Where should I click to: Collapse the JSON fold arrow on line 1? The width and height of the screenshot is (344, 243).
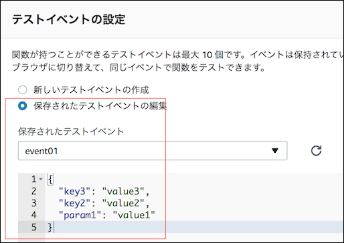(41, 179)
